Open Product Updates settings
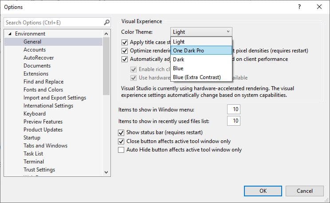Viewport: 330px width, 203px height. 43,130
